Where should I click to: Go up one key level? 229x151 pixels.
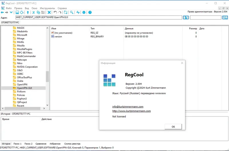pos(28,12)
